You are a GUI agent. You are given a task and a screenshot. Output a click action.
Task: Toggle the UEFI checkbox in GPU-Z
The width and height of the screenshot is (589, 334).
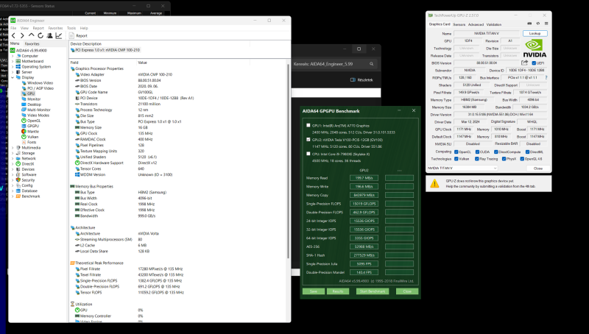(x=534, y=63)
